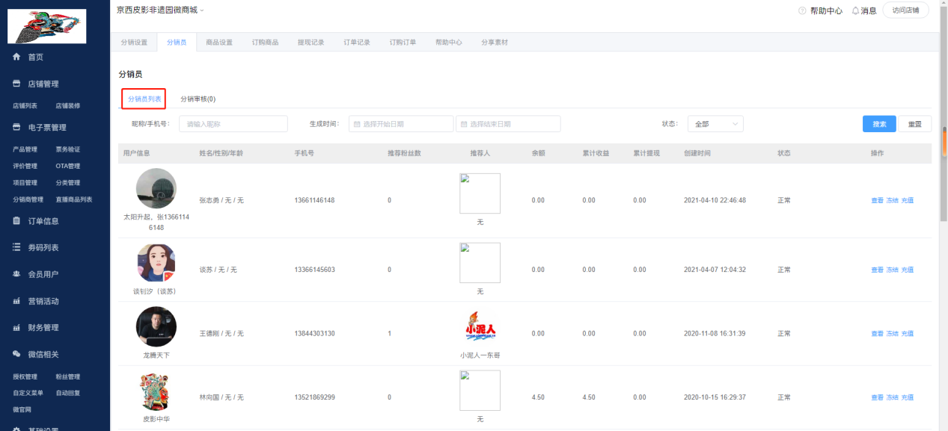The width and height of the screenshot is (948, 431).
Task: Click the 营销活动 chart icon
Action: tap(16, 301)
